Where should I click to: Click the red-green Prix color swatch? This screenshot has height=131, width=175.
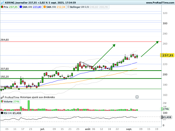[x=2, y=7]
